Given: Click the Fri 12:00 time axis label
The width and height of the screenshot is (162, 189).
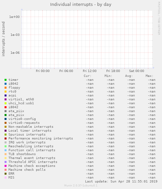Looking at the screenshot, I should [90, 71].
